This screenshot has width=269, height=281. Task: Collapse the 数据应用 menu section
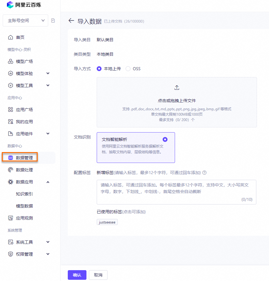point(48,182)
